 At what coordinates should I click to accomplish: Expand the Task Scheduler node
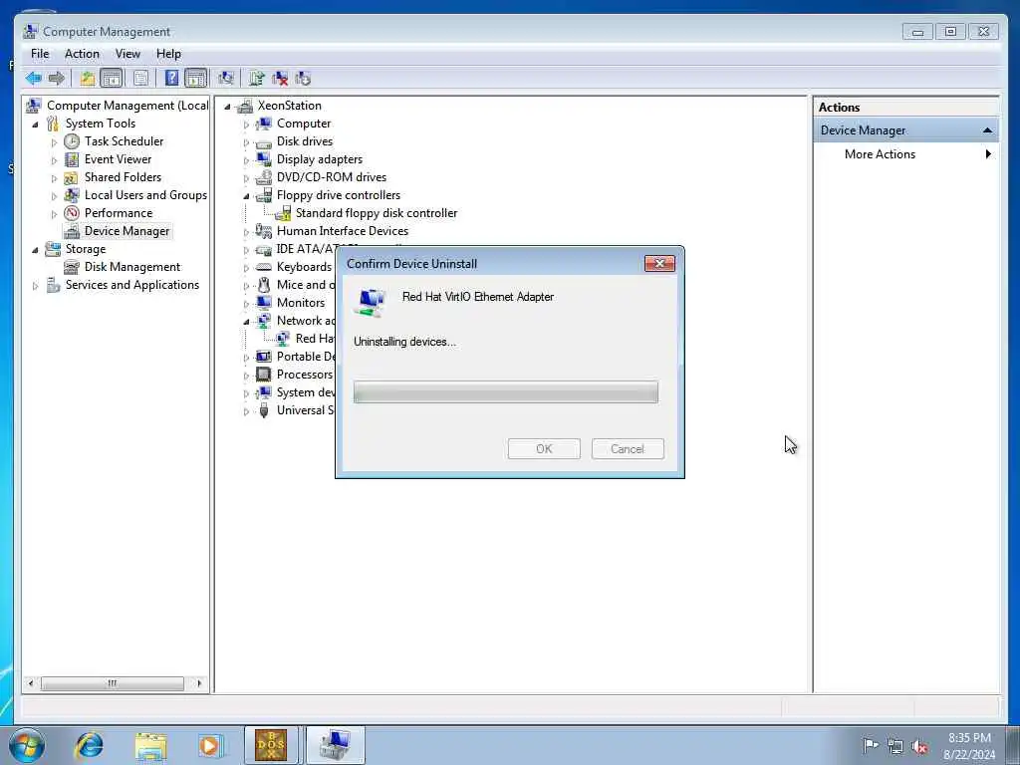pos(54,141)
